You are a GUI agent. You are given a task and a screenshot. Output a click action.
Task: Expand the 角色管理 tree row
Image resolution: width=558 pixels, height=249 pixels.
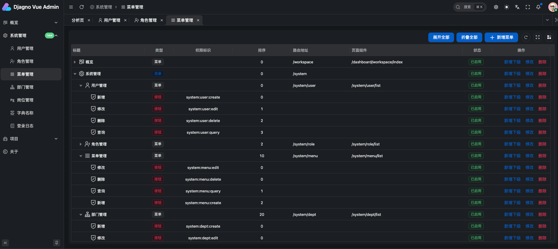[x=81, y=144]
